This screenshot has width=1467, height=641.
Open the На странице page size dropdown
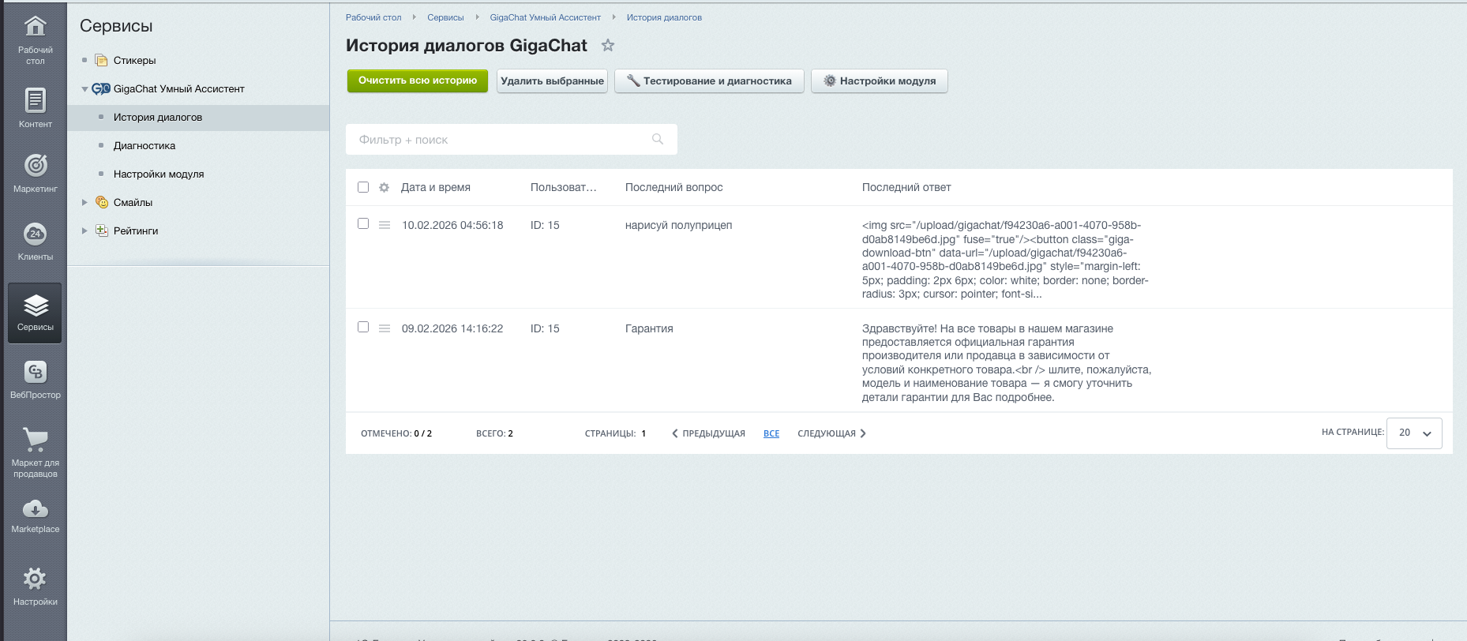1414,433
